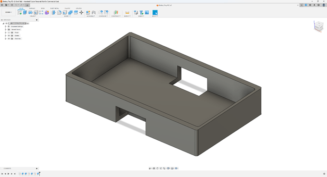
Task: Switch to the Surface tab
Action: click(x=32, y=8)
